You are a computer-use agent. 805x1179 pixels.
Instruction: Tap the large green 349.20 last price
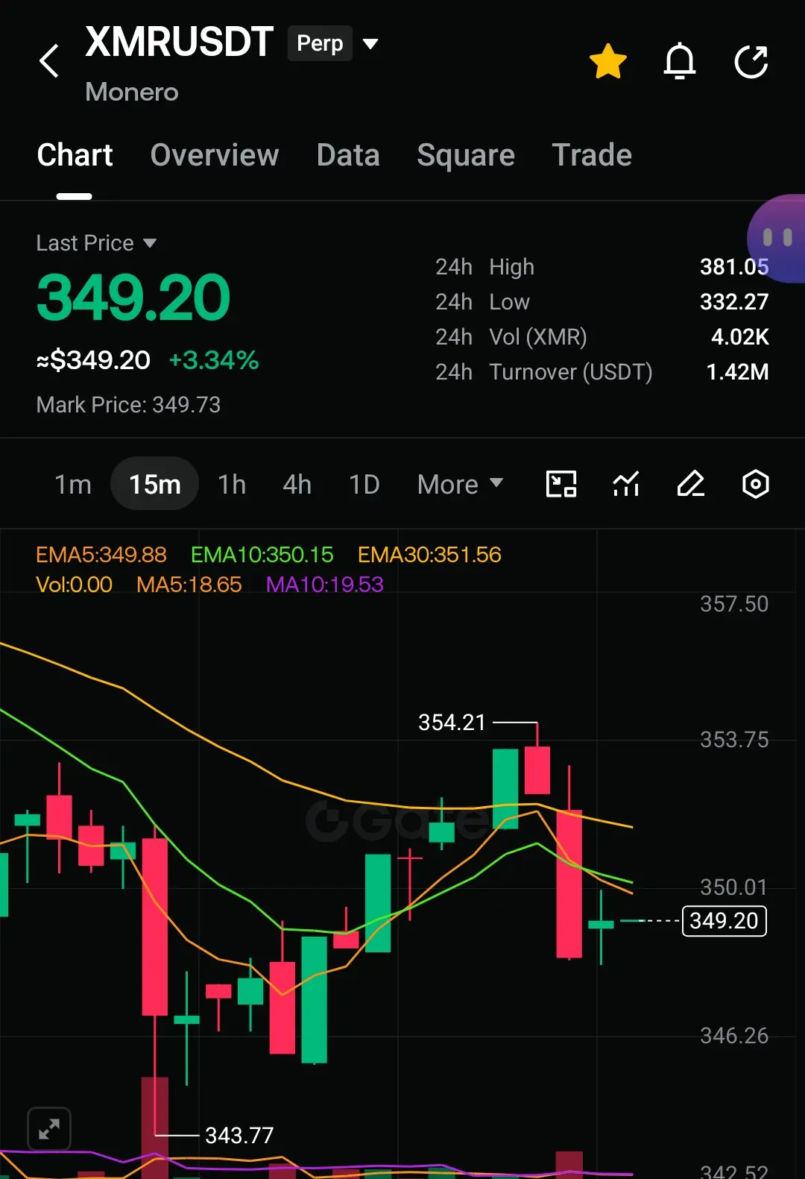pos(133,298)
